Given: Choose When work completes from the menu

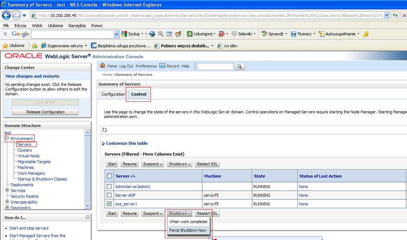Looking at the screenshot, I should [x=188, y=222].
